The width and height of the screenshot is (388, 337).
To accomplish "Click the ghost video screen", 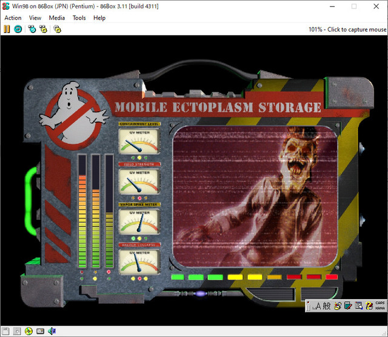I will [x=255, y=197].
